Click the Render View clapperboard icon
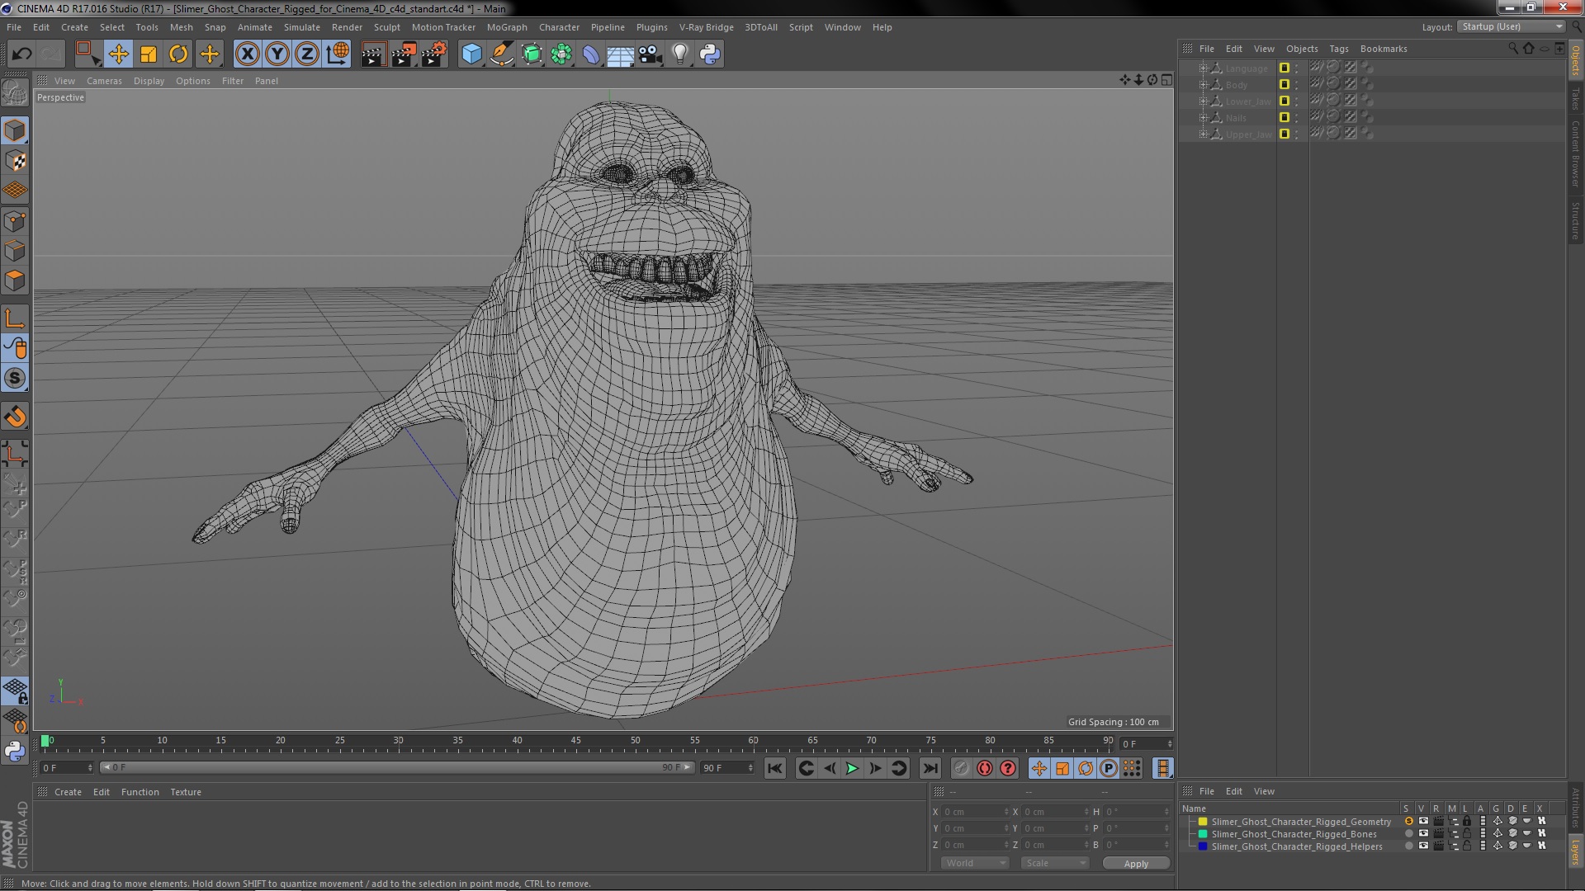This screenshot has width=1585, height=891. pos(373,54)
